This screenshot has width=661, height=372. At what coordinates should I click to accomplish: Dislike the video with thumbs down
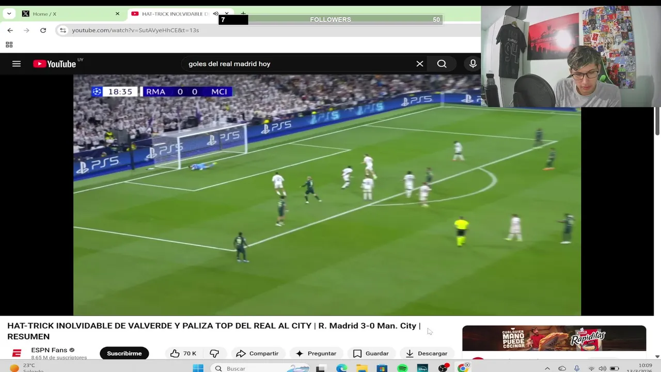coord(214,353)
